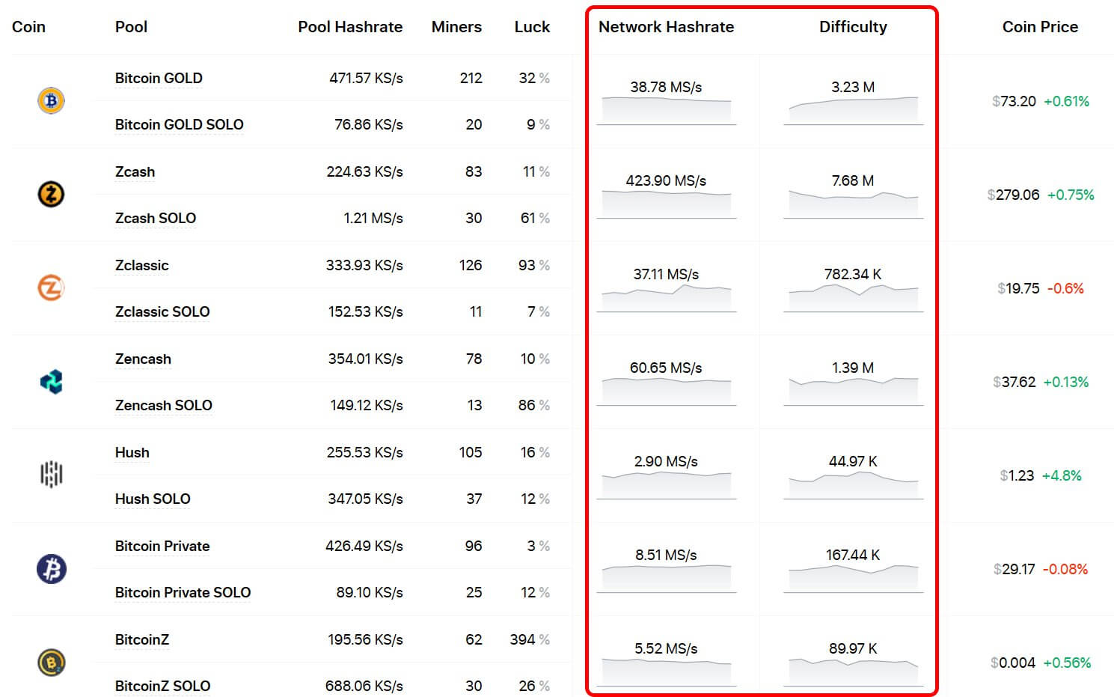Open the Zencash SOLO pool link

pos(163,405)
